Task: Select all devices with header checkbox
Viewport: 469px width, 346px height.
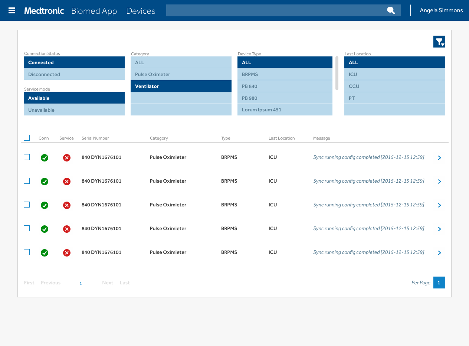Action: (27, 138)
